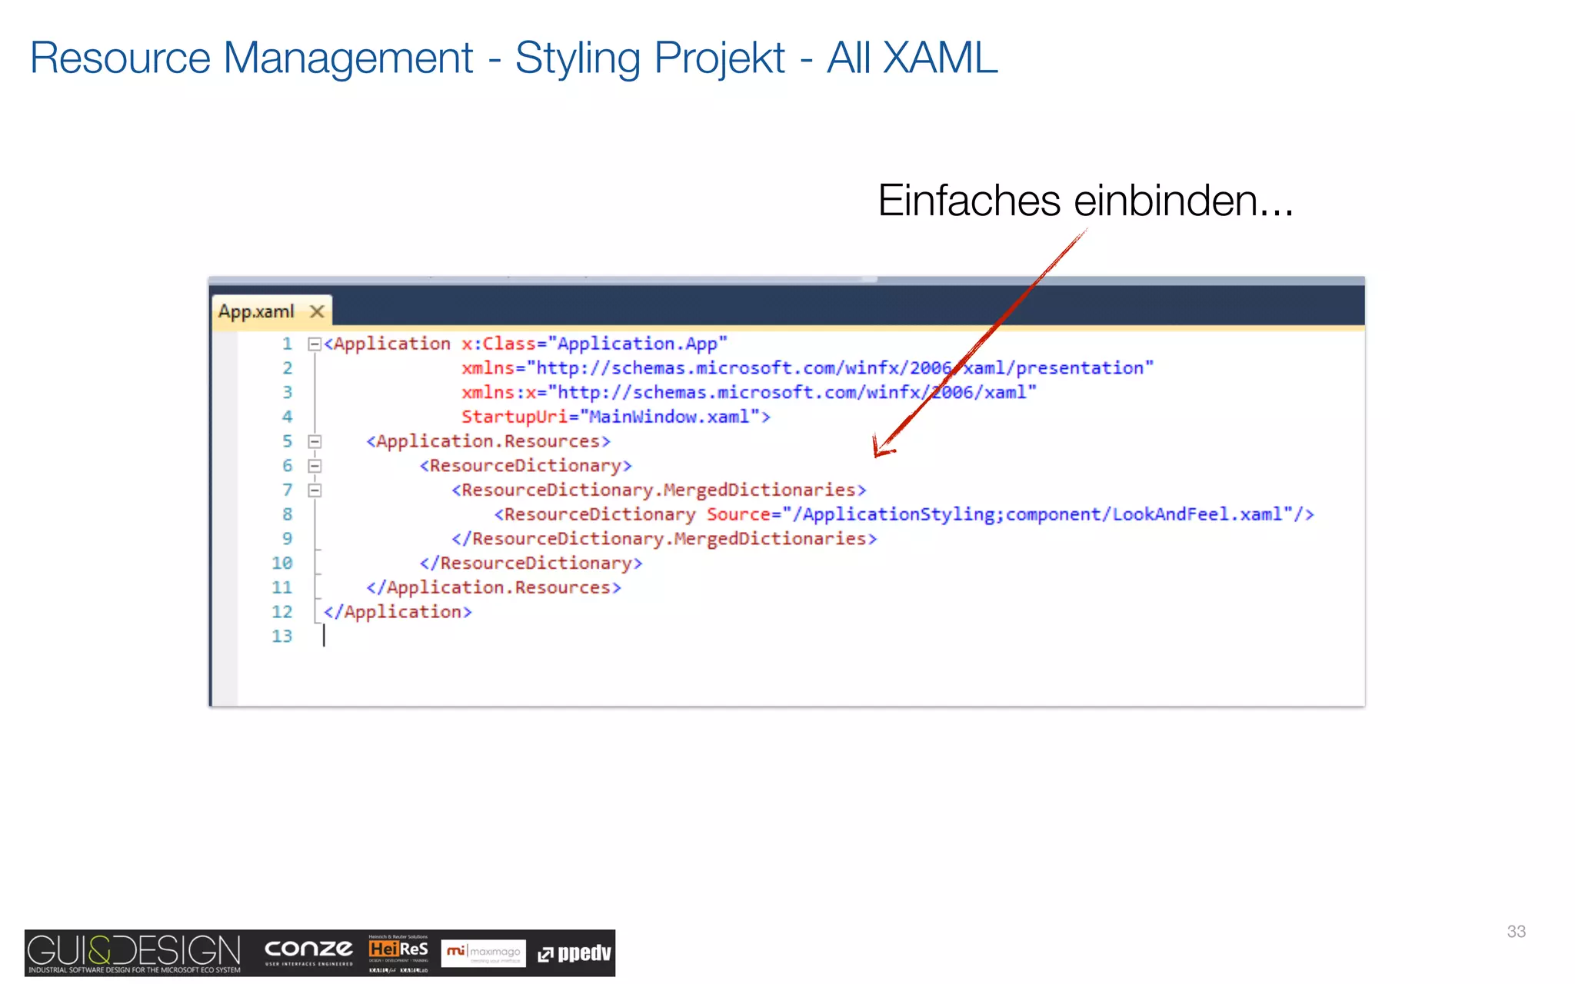Click the </Application> closing tag on line 12
Image resolution: width=1575 pixels, height=984 pixels.
click(x=398, y=612)
